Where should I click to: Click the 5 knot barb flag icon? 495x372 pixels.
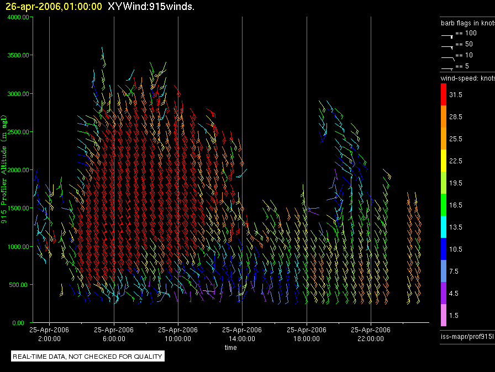point(447,68)
